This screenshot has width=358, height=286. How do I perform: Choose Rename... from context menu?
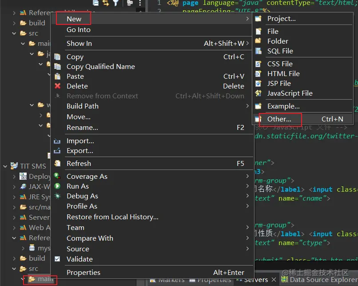click(152, 128)
